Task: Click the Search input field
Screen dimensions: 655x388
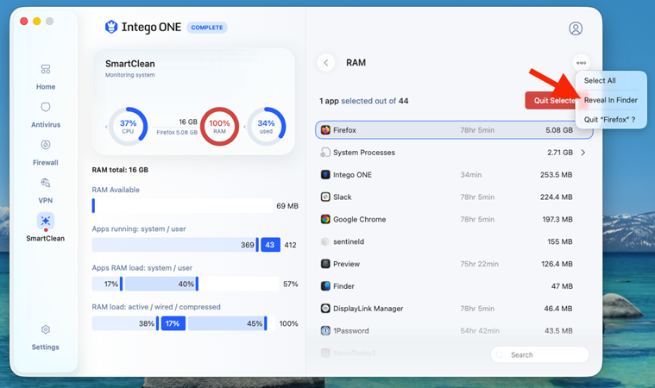Action: pos(539,355)
